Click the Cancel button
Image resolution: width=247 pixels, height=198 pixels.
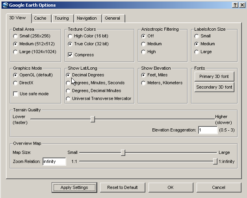[219, 187]
